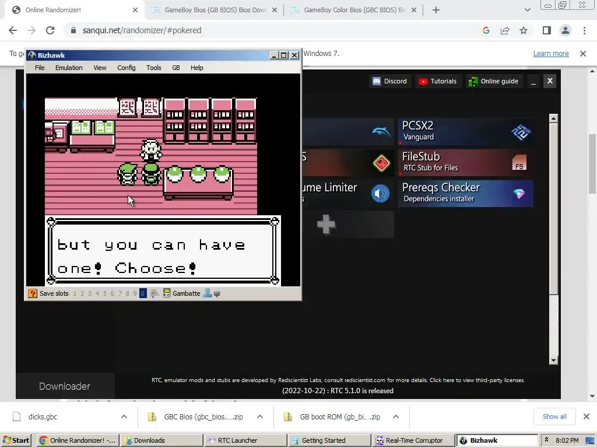Image resolution: width=597 pixels, height=448 pixels.
Task: Switch to the GameBoy Bios (GB BIOS) tab
Action: [215, 10]
